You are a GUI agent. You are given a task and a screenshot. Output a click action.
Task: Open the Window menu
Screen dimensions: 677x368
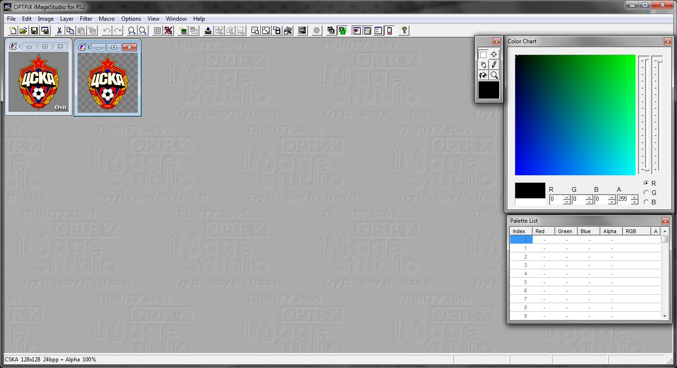(x=176, y=19)
